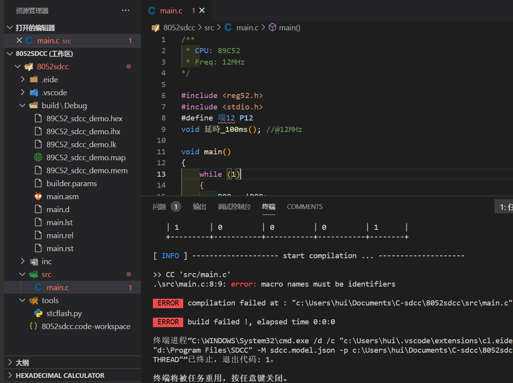Collapse the tools folder
The width and height of the screenshot is (513, 383).
(x=22, y=300)
